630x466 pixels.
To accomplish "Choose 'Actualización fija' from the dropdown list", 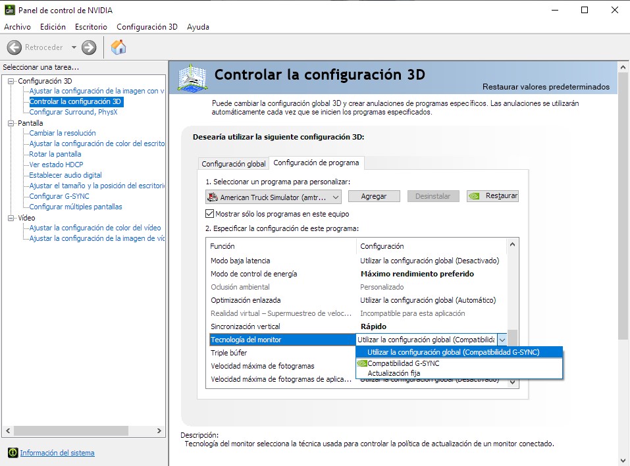I will [459, 373].
